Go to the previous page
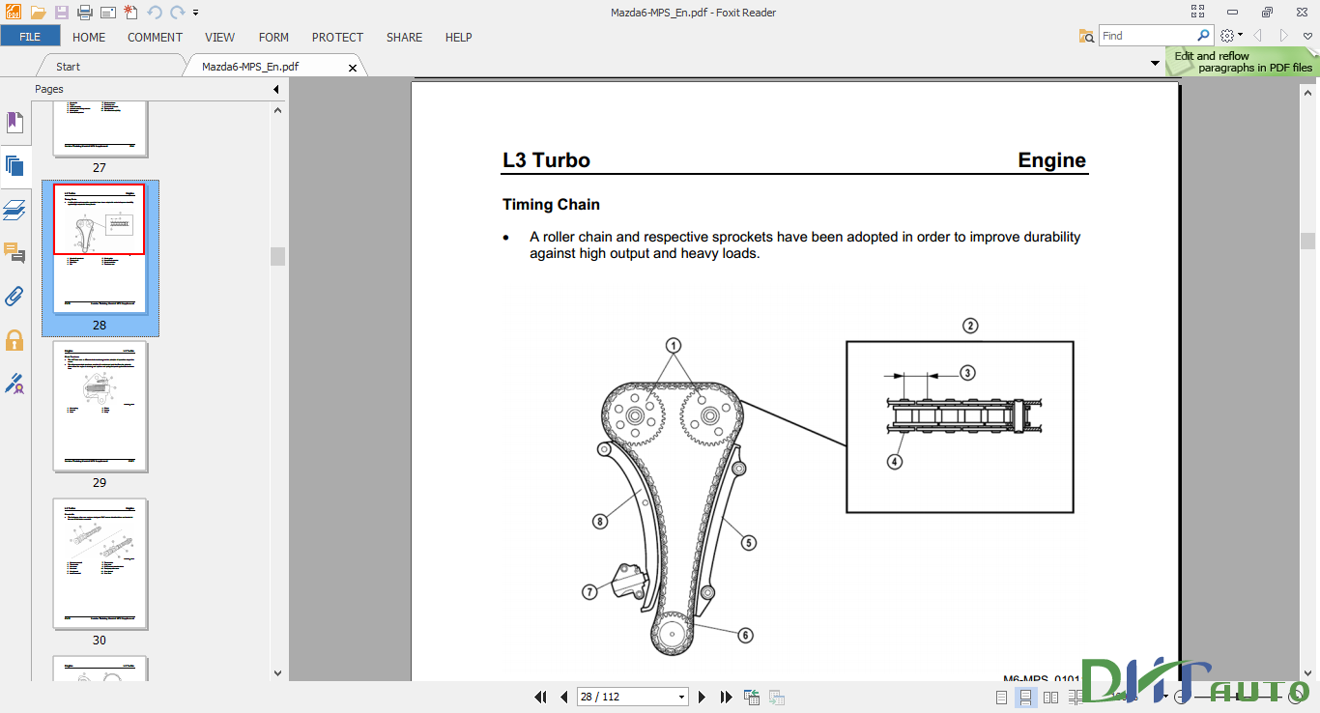This screenshot has height=713, width=1320. point(564,697)
